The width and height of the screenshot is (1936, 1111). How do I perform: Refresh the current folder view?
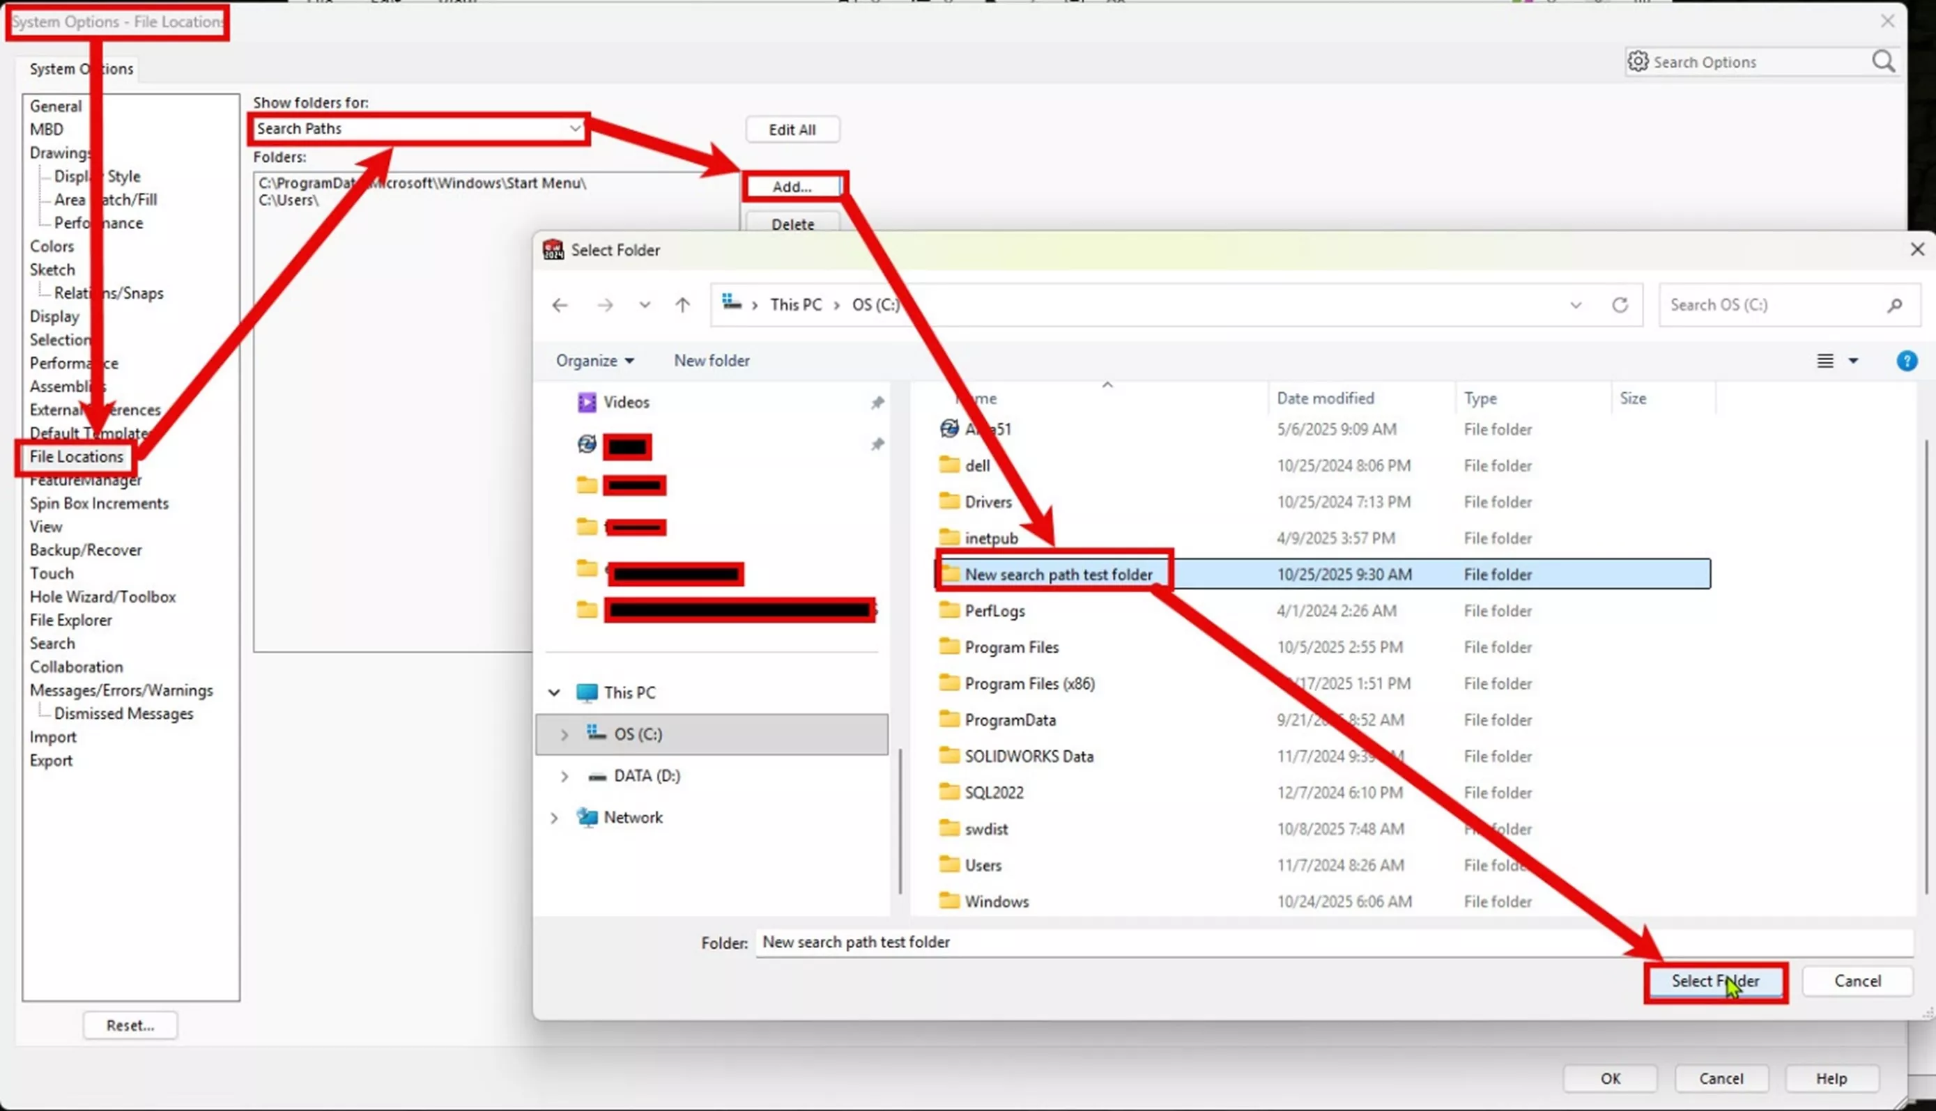[x=1620, y=304]
